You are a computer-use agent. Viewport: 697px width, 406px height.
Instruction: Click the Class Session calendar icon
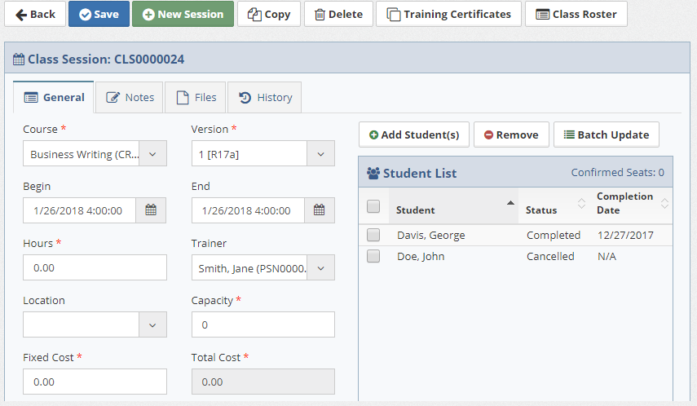click(x=19, y=60)
